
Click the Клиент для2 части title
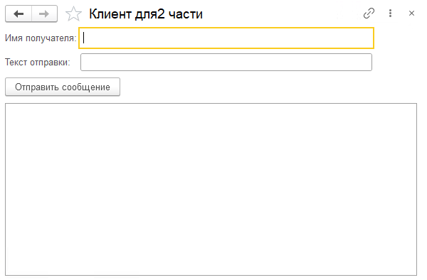coord(146,14)
